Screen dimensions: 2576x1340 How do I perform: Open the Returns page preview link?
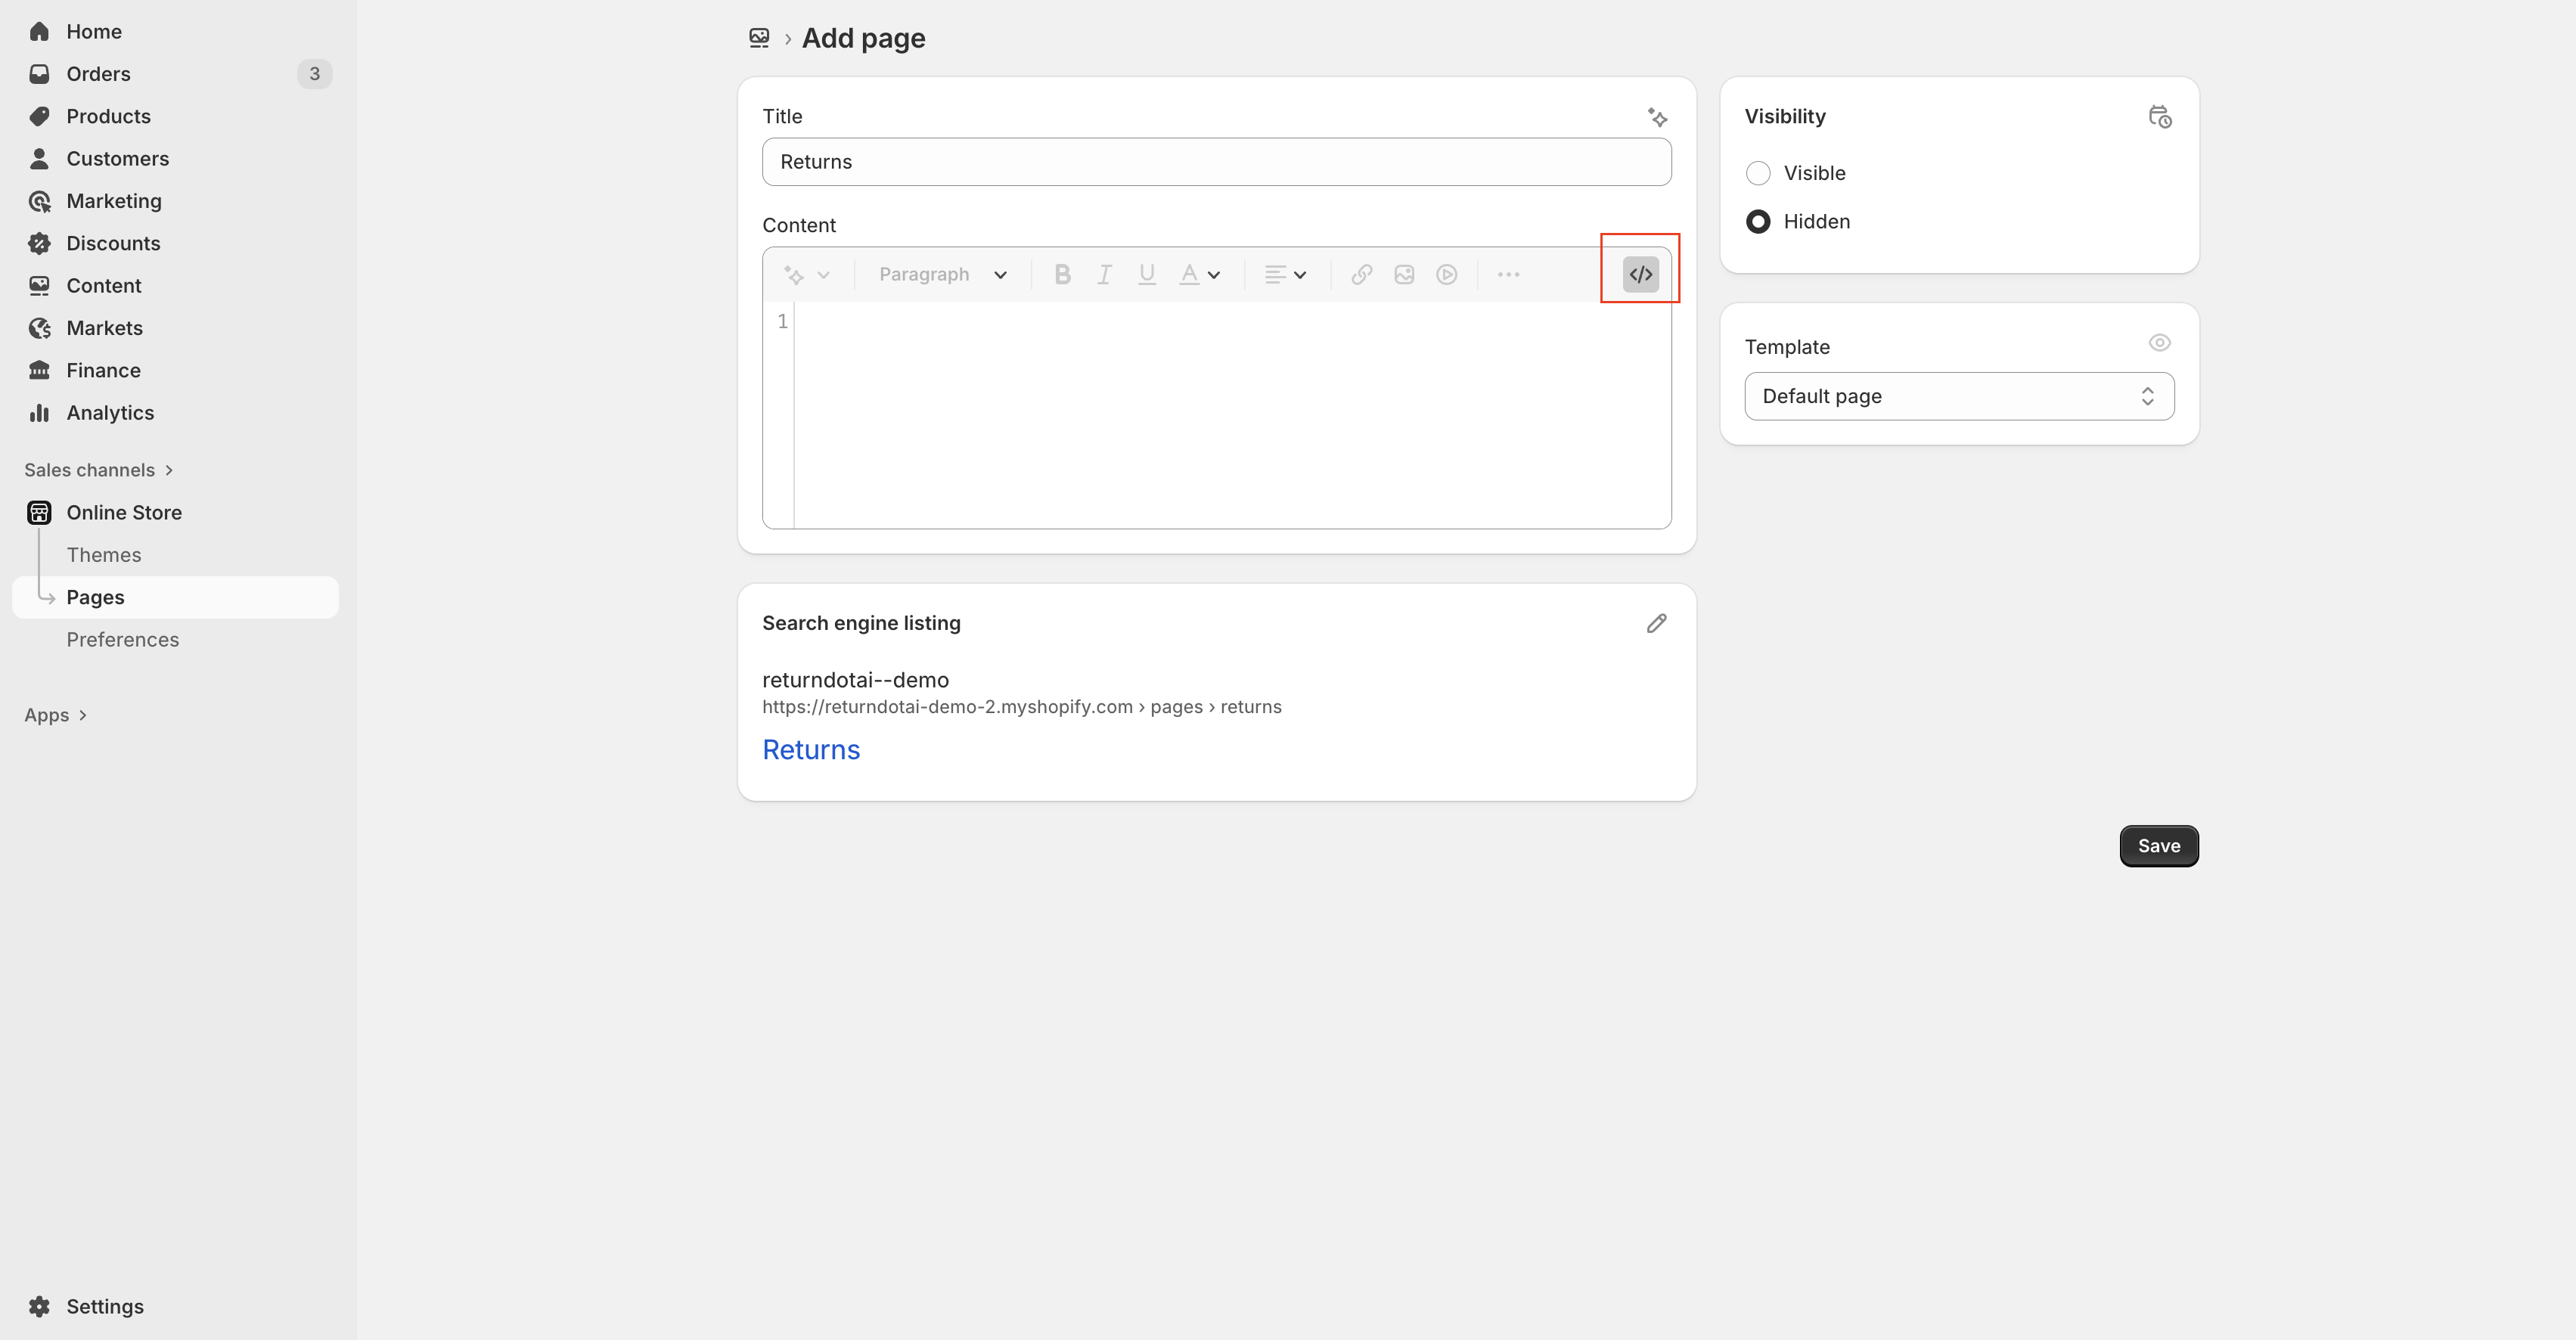(x=811, y=749)
